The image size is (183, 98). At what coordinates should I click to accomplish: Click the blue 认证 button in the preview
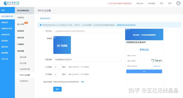(x=144, y=71)
